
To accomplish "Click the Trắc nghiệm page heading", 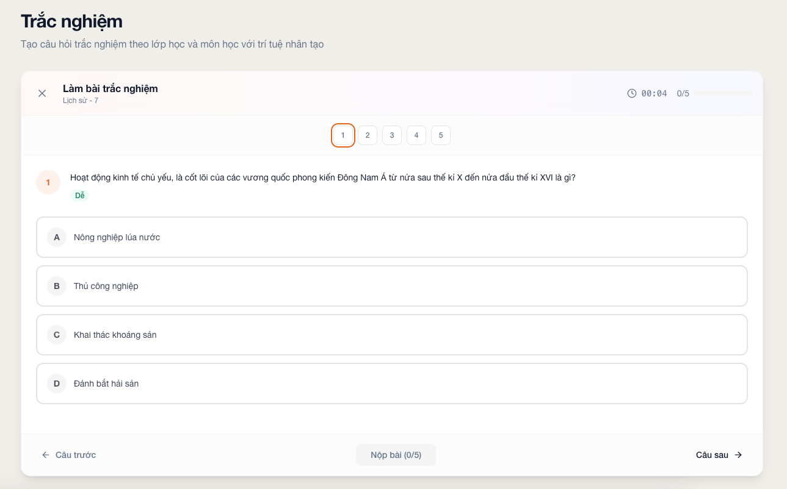I will 71,21.
